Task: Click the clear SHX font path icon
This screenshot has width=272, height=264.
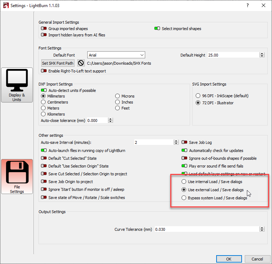Action: (x=81, y=63)
